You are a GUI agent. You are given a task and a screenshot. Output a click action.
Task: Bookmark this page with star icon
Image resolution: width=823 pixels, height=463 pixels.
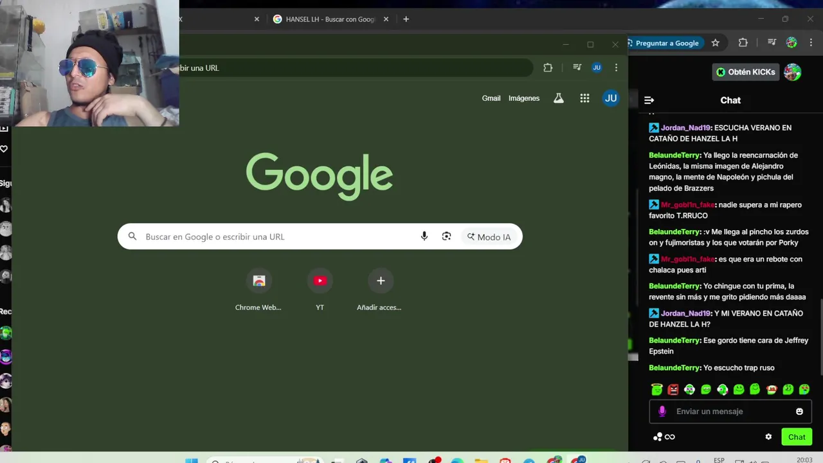coord(715,43)
